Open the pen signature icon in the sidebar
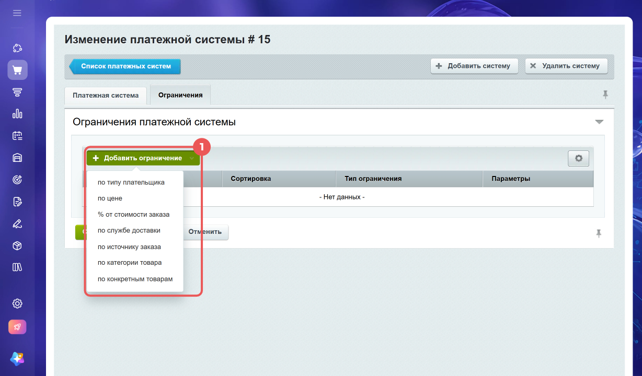Screen dimensions: 642x376 [x=17, y=224]
